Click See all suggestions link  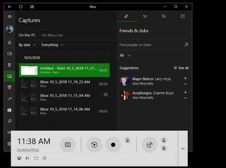[181, 68]
